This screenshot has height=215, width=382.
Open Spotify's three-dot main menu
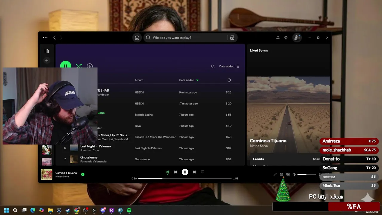[x=45, y=38]
